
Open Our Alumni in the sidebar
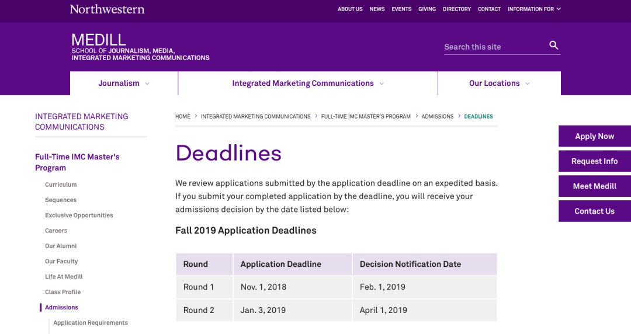pyautogui.click(x=61, y=246)
